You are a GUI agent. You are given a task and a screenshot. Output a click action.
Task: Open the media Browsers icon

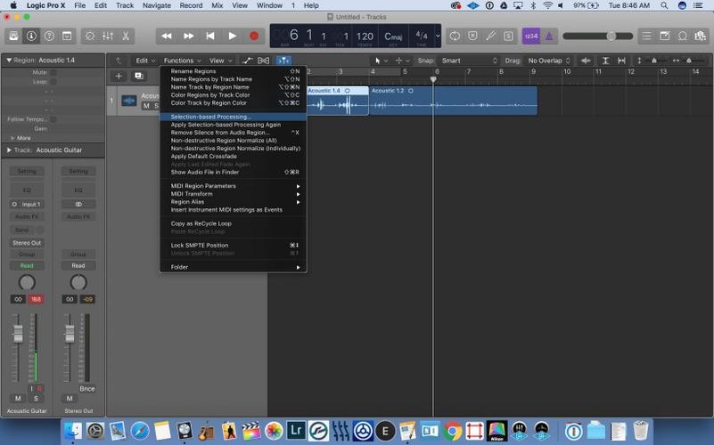coord(700,36)
